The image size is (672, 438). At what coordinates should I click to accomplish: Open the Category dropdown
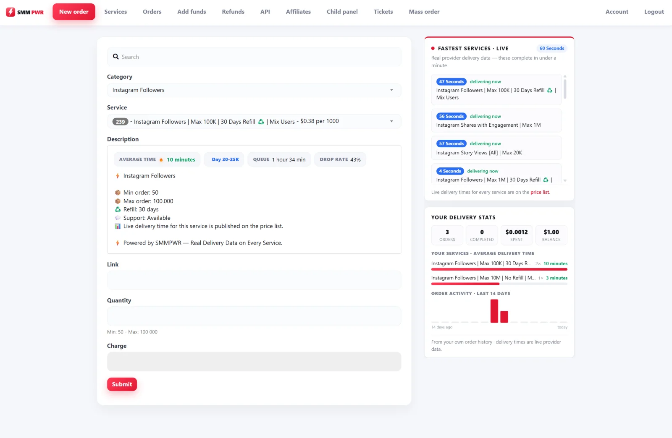pos(254,90)
